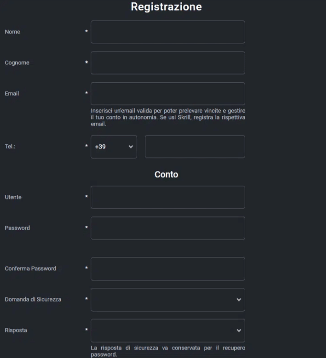Viewport: 326px width, 358px height.
Task: Open the +39 country prefix dropdown
Action: [113, 147]
